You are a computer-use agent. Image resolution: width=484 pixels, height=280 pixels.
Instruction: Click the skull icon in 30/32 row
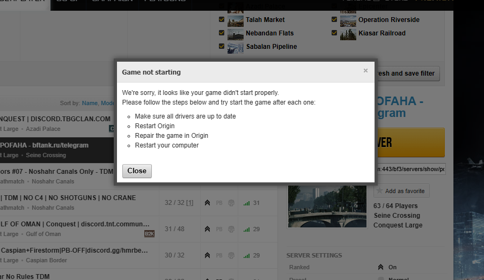231,255
